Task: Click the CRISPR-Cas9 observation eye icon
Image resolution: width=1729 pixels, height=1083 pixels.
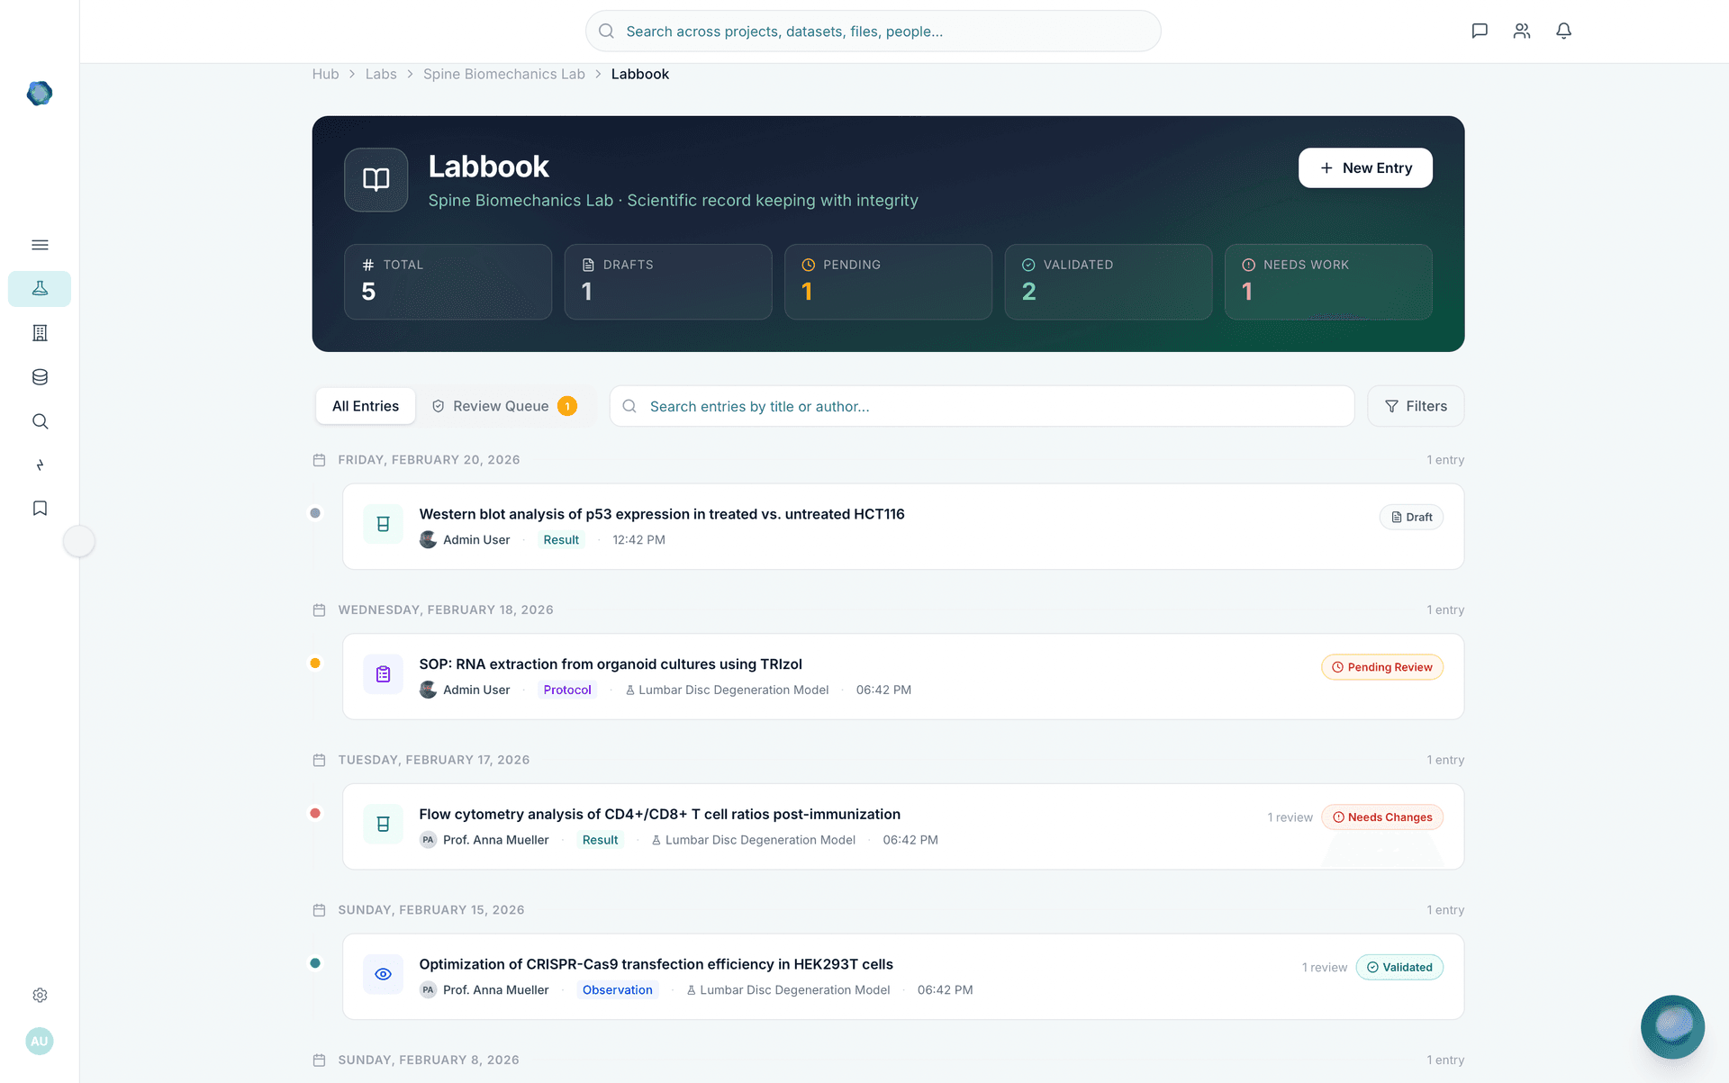Action: tap(383, 974)
